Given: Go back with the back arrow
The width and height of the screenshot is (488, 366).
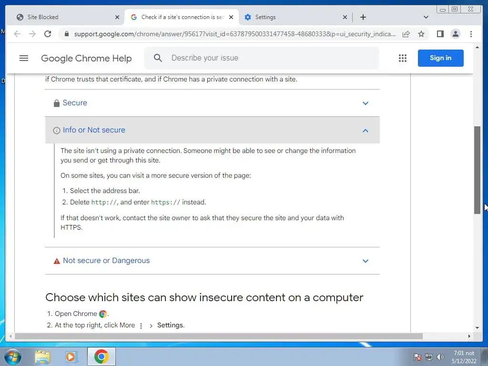Looking at the screenshot, I should click(17, 34).
